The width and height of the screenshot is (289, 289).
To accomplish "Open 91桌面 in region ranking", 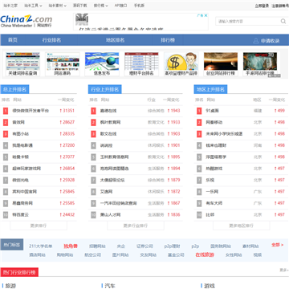I will (212, 111).
